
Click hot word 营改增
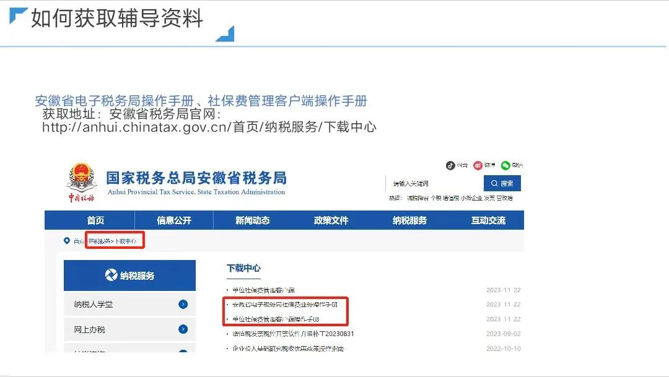point(505,198)
